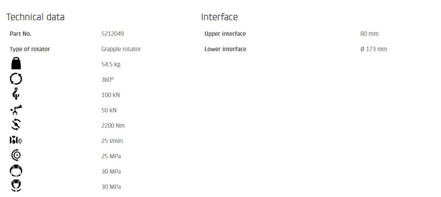Click the Type of rotator label
441x197 pixels.
[x=30, y=49]
